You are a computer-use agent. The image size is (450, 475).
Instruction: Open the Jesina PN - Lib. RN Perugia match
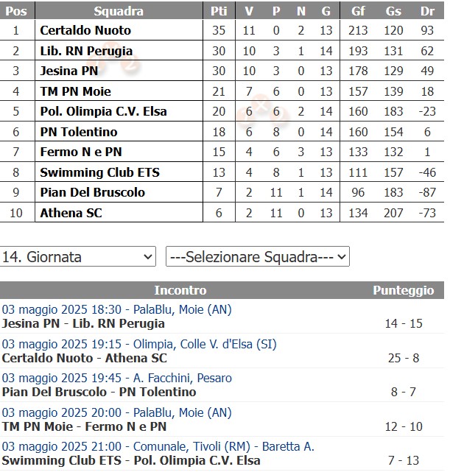pyautogui.click(x=83, y=323)
